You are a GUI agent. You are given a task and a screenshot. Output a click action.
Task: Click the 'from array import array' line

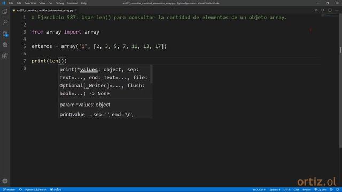pyautogui.click(x=65, y=32)
